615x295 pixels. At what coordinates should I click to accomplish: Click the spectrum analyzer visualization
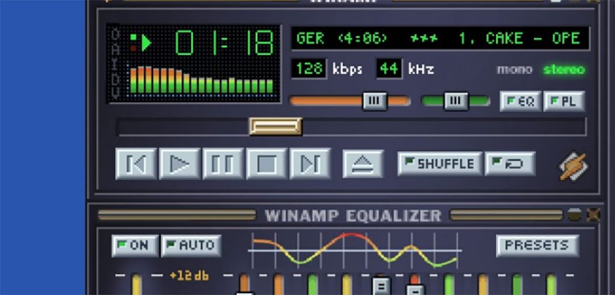point(201,80)
